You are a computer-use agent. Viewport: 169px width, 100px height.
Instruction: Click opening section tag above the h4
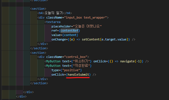click(38, 9)
